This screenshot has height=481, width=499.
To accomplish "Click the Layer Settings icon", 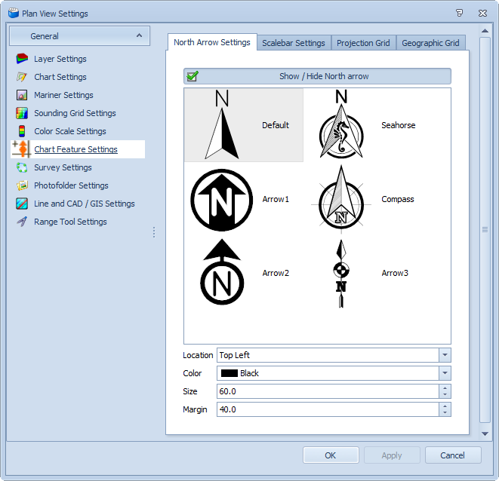I will (x=22, y=59).
